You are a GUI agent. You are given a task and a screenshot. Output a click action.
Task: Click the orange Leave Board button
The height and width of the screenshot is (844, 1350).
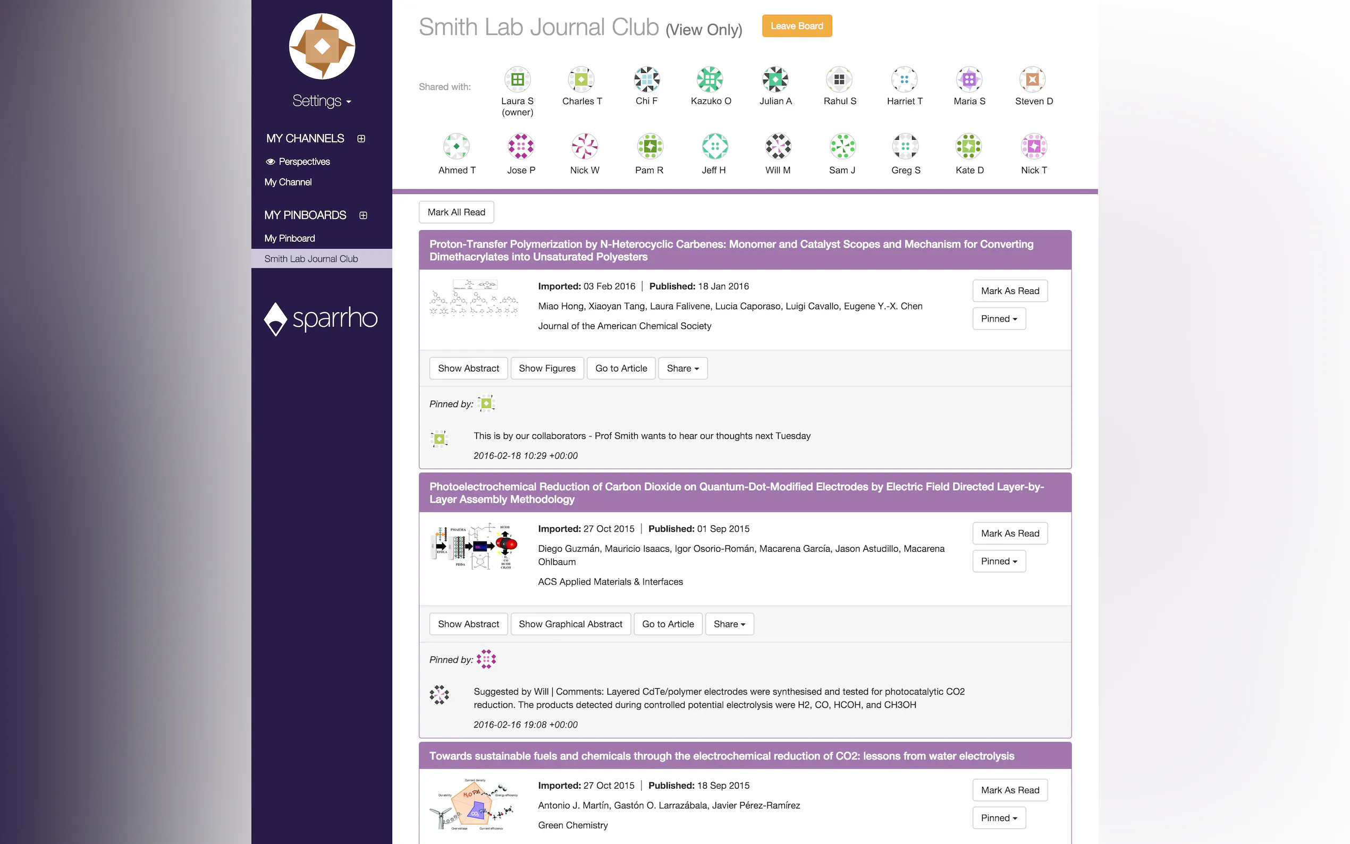pyautogui.click(x=796, y=26)
